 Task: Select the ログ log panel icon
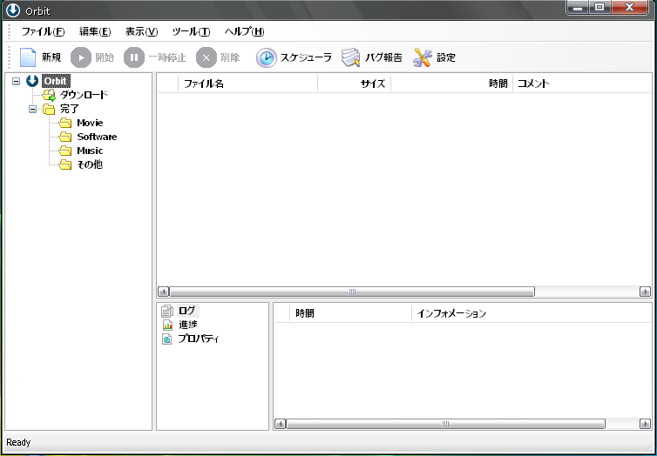tap(167, 311)
